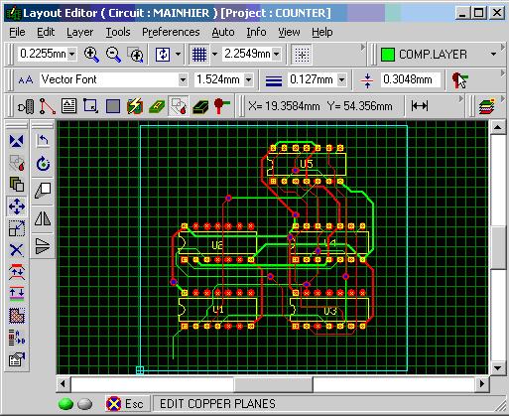Click the dotted-box scale tool
The height and width of the screenshot is (416, 509).
point(17,228)
